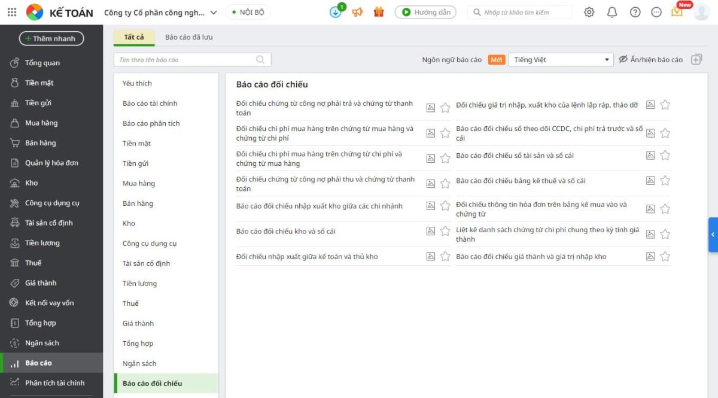Open settings gear icon in top bar
The width and height of the screenshot is (718, 398).
tap(589, 12)
